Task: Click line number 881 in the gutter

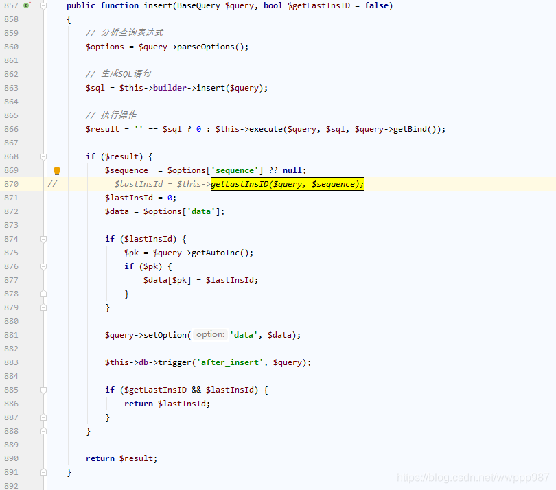Action: coord(12,335)
